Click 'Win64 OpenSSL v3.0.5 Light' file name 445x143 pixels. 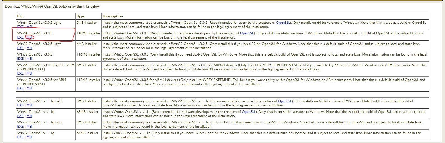(39, 23)
